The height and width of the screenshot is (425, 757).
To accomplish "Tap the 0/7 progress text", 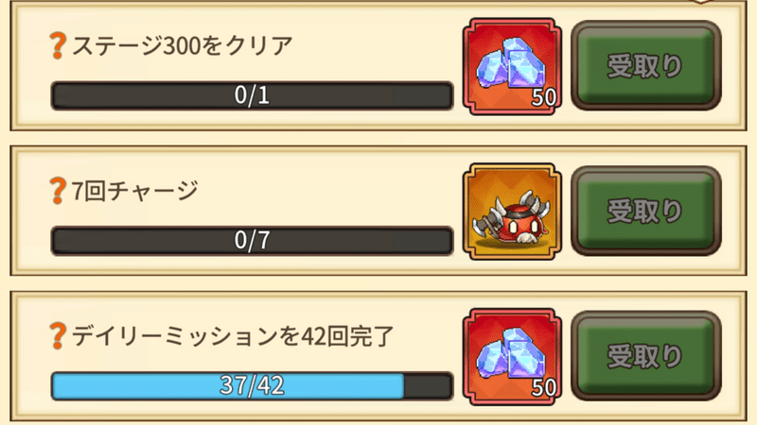I will [252, 240].
